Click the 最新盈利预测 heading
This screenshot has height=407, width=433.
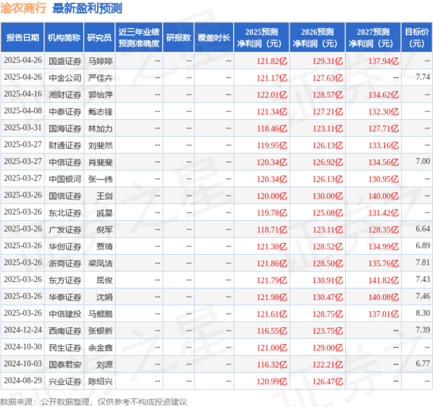[x=87, y=8]
